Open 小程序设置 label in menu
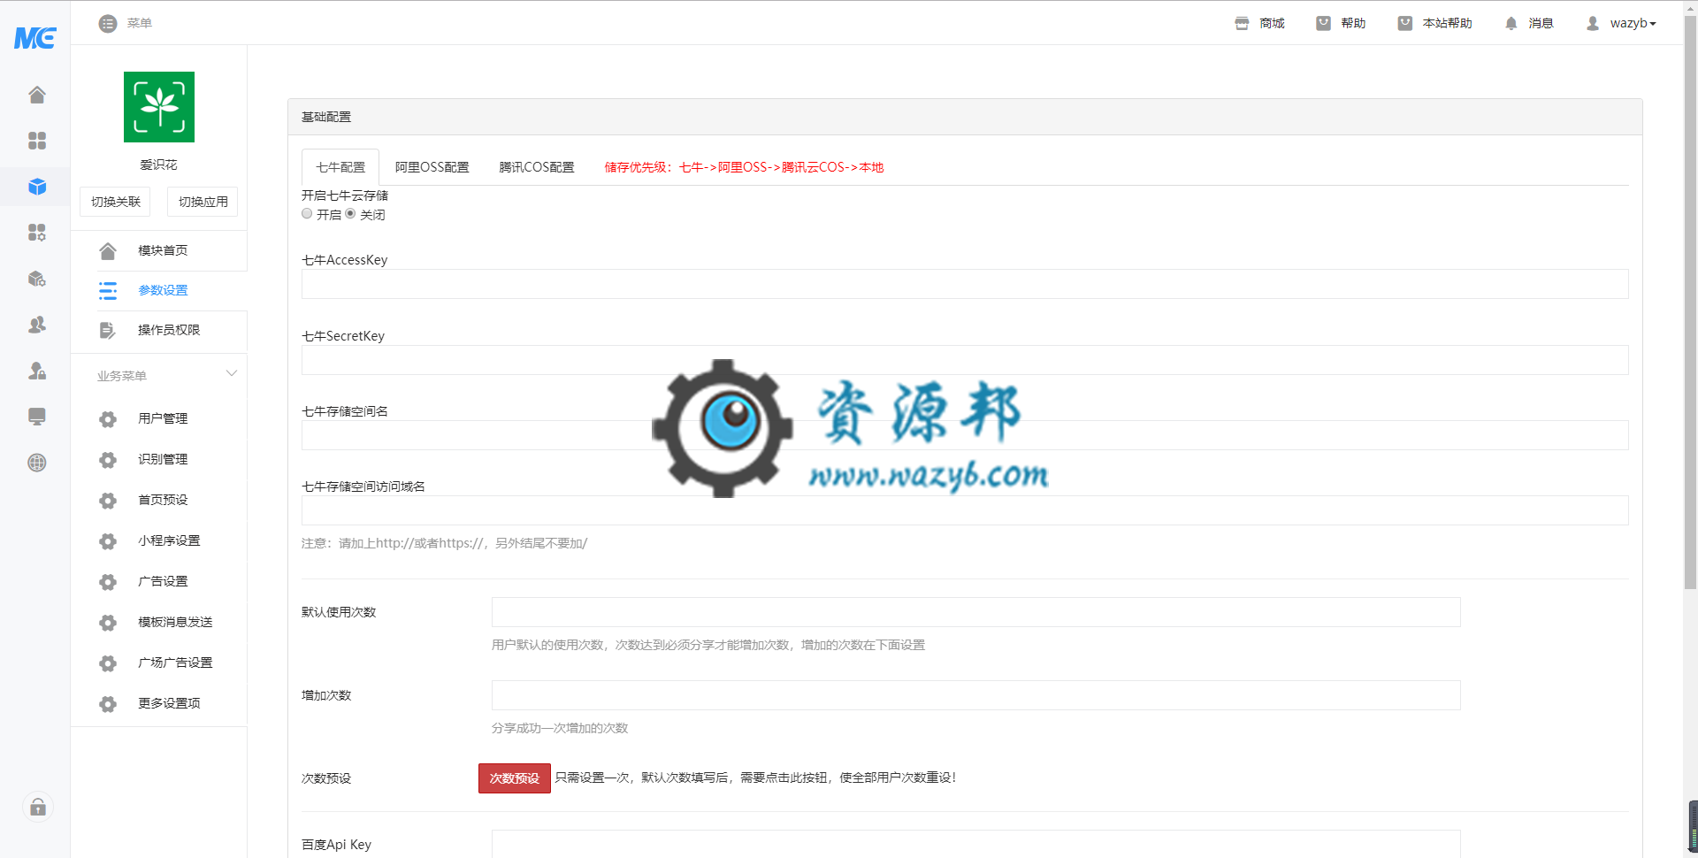Screen dimensions: 1698x858 click(169, 540)
